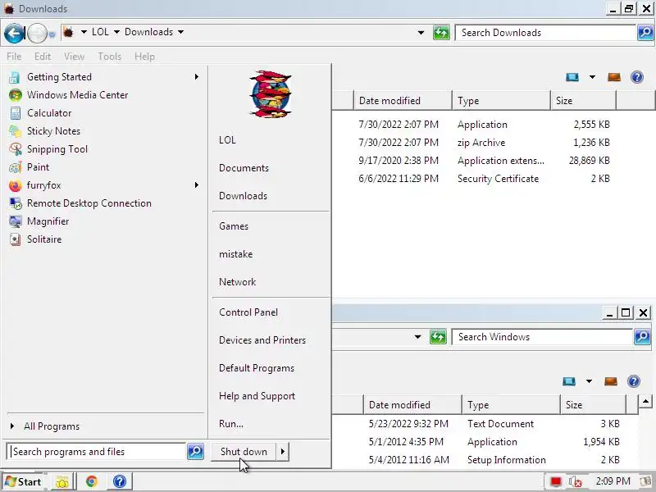
Task: Open view options dropdown arrow in Downloads
Action: pyautogui.click(x=592, y=77)
